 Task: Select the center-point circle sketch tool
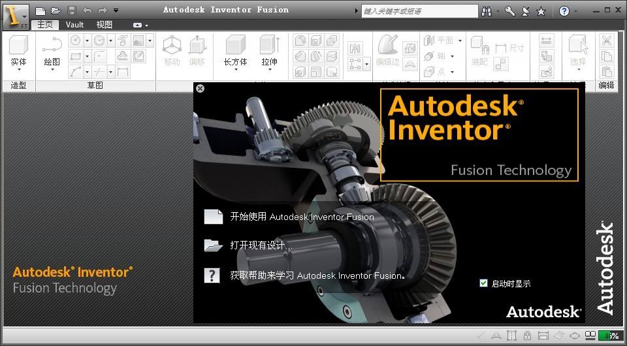point(76,40)
